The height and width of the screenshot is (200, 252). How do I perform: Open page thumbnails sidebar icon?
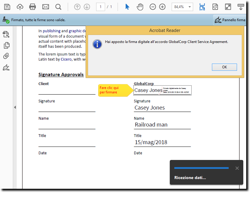7,45
